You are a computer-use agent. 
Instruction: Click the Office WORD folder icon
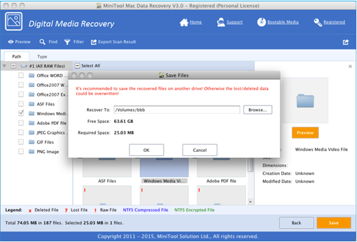pos(32,75)
